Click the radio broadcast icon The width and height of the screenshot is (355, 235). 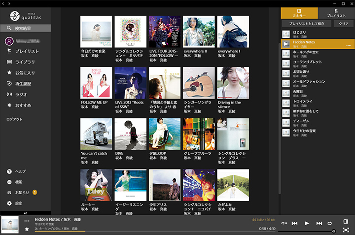pyautogui.click(x=9, y=94)
